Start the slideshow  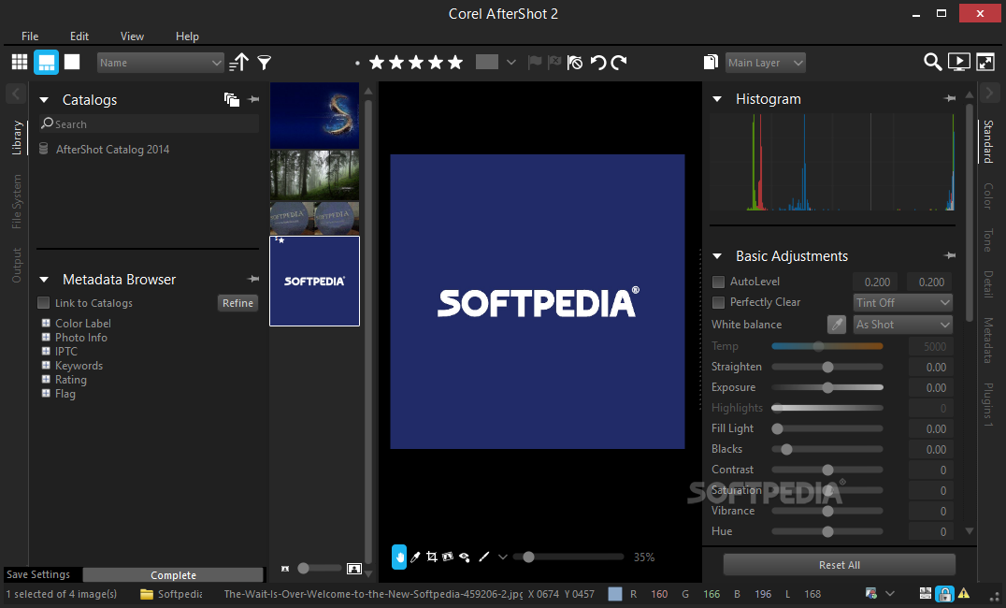(x=959, y=62)
